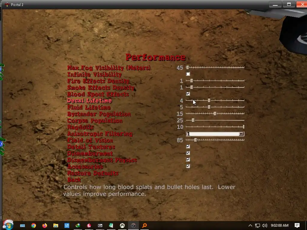Viewport: 307px width, 230px height.
Task: Select the Accessories label
Action: [85, 167]
